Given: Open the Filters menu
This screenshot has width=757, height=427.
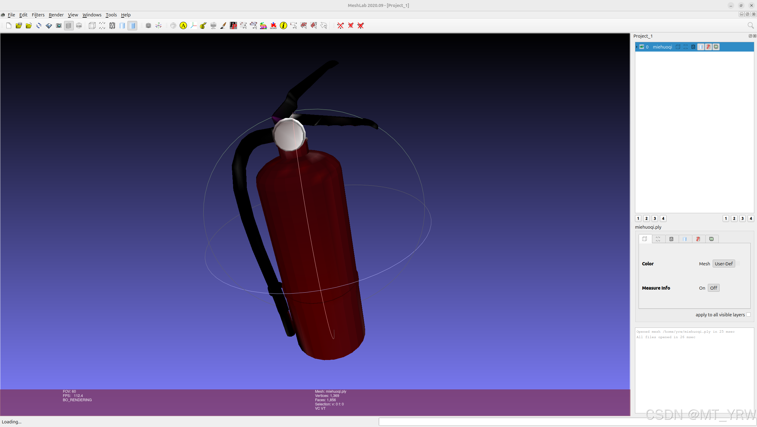Looking at the screenshot, I should (38, 15).
